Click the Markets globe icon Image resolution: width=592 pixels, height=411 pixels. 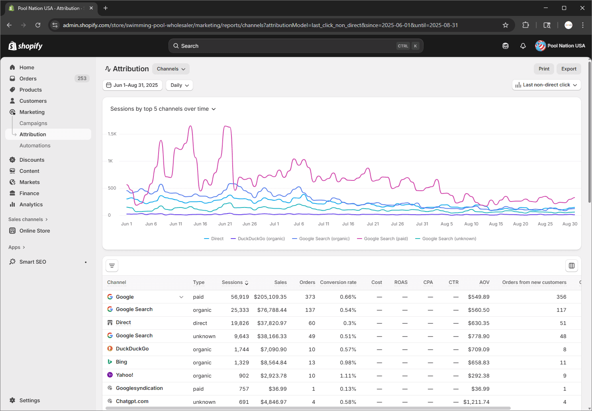click(12, 182)
